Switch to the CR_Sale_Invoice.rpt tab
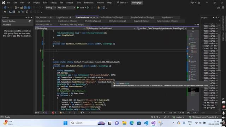 point(117,21)
